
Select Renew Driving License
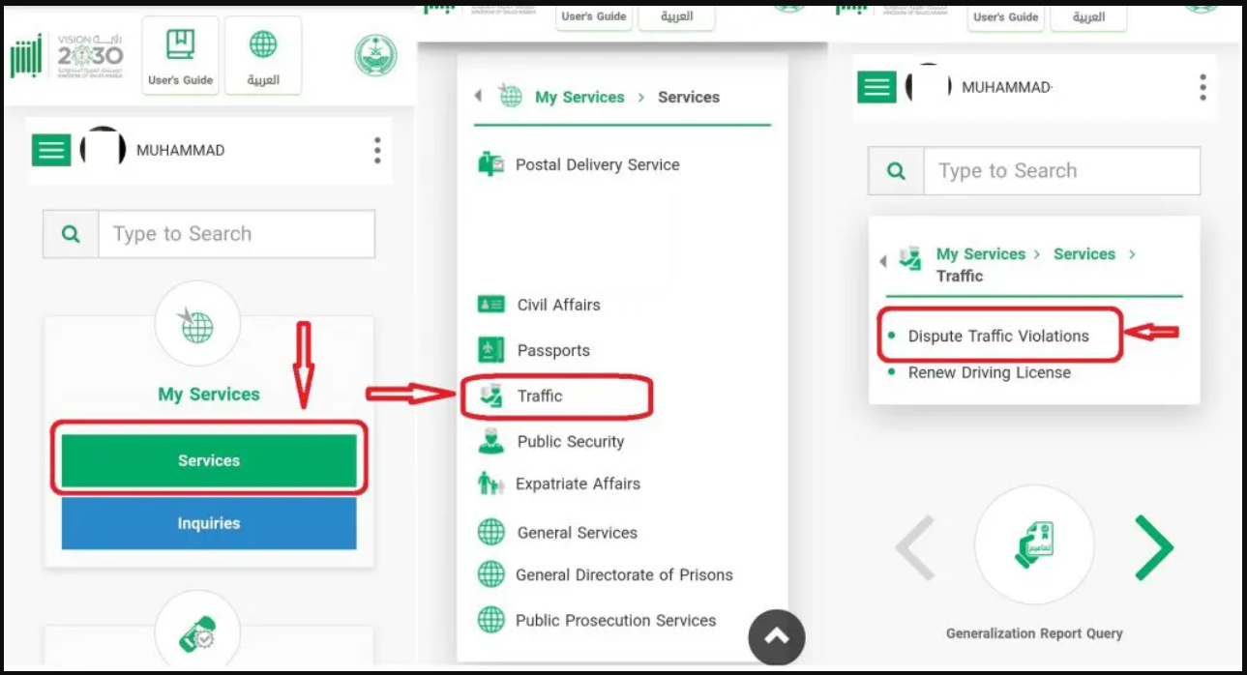pos(989,372)
